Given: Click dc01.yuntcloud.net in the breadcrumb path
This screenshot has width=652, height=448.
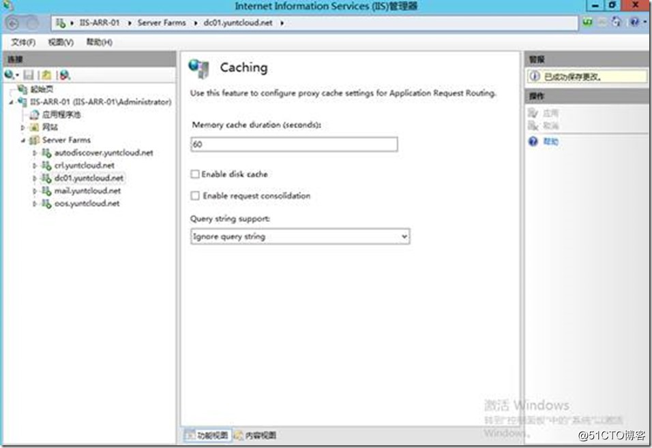Looking at the screenshot, I should 238,23.
